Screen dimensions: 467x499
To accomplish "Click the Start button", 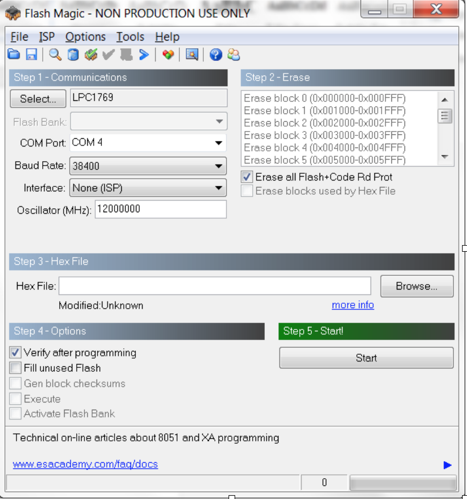I will click(x=367, y=358).
